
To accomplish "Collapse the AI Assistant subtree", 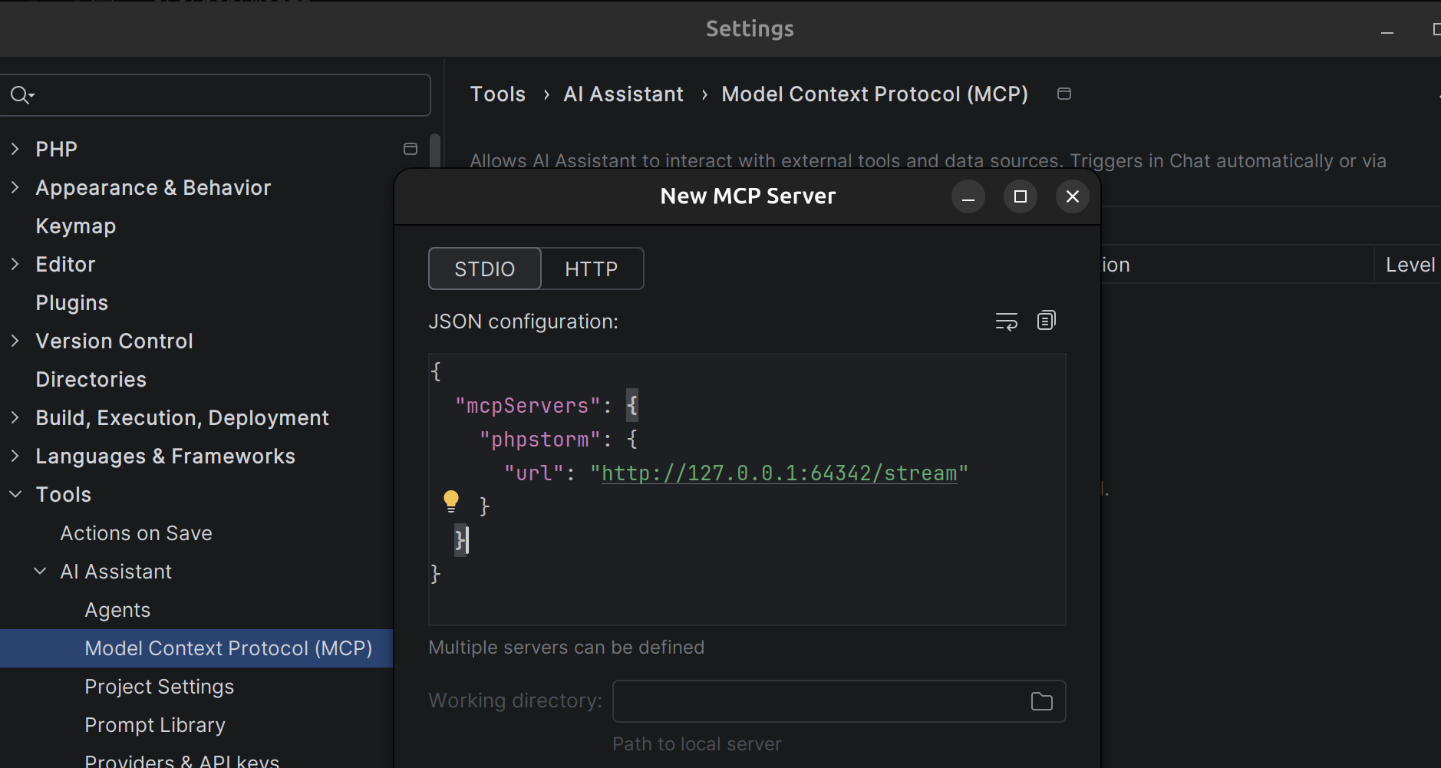I will point(40,572).
